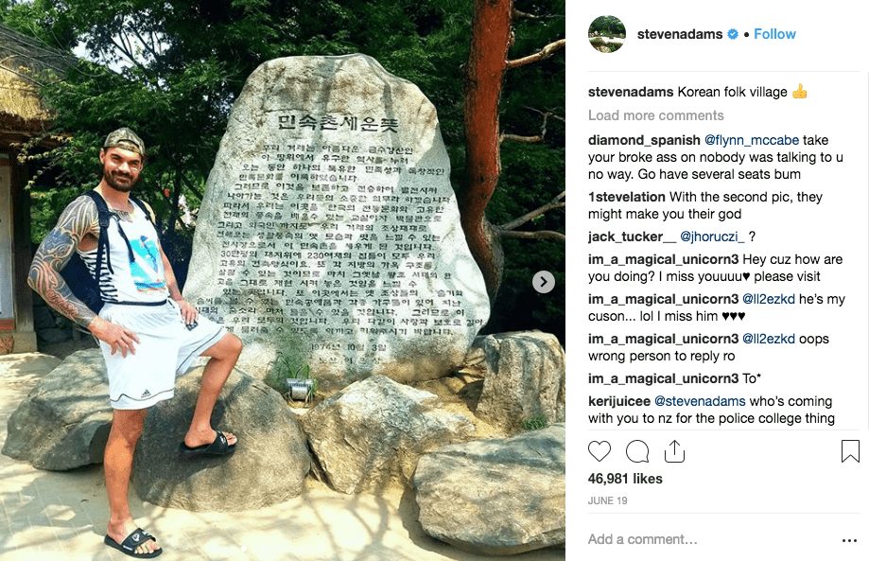
Task: View the diamond_spanish commenter profile
Action: click(644, 140)
